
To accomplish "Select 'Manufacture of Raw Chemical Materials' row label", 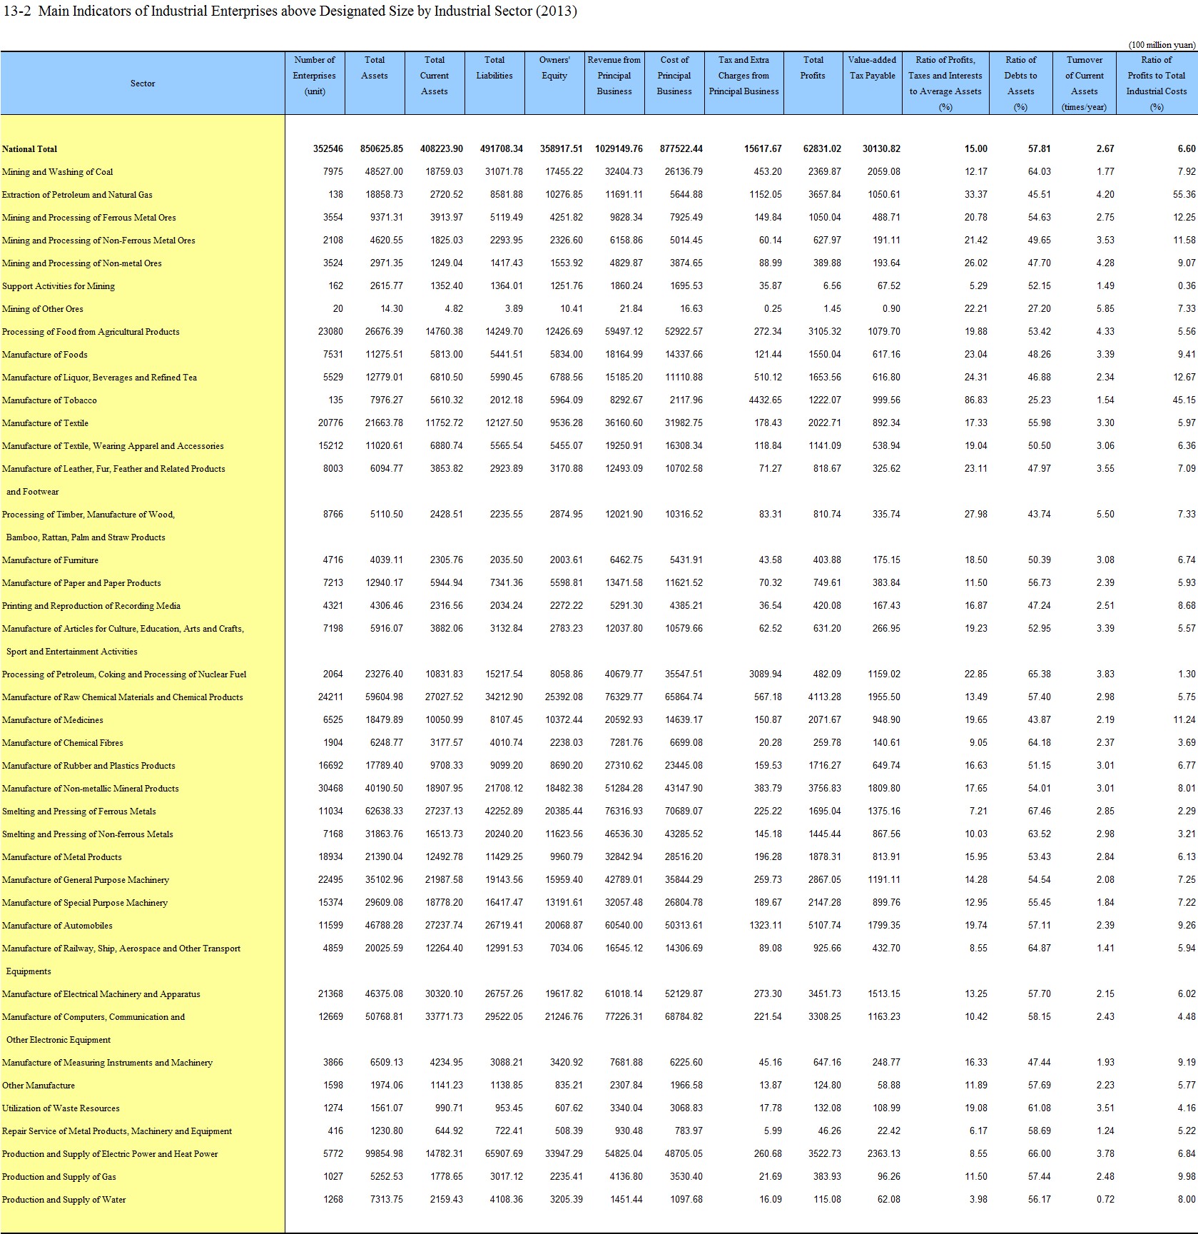I will pos(122,697).
